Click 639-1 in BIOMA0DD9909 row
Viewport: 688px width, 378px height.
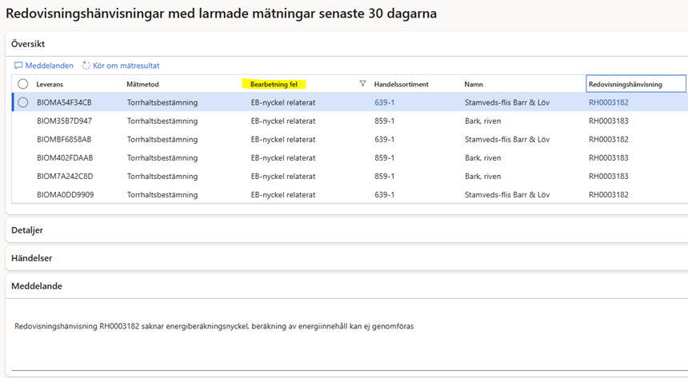point(384,195)
